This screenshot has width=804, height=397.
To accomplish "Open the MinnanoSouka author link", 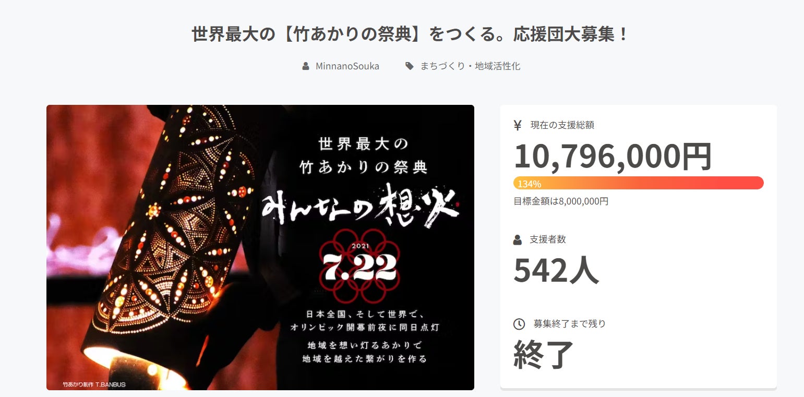I will pyautogui.click(x=347, y=66).
